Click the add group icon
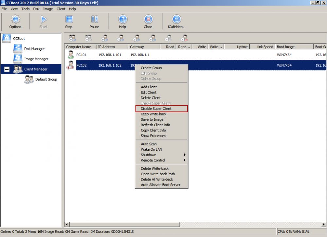Image resolution: width=327 pixels, height=237 pixels. (x=72, y=38)
